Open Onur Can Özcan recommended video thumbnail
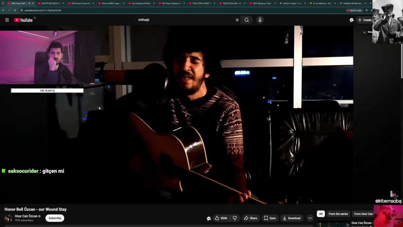Image resolution: width=403 pixels, height=227 pixels. coord(333,224)
